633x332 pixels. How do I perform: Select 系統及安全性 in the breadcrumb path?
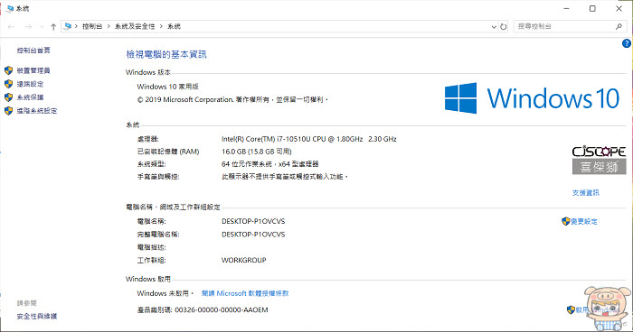point(135,26)
